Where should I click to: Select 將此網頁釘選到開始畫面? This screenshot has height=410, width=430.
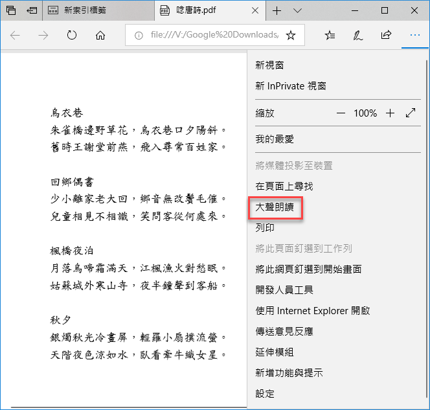coord(308,269)
